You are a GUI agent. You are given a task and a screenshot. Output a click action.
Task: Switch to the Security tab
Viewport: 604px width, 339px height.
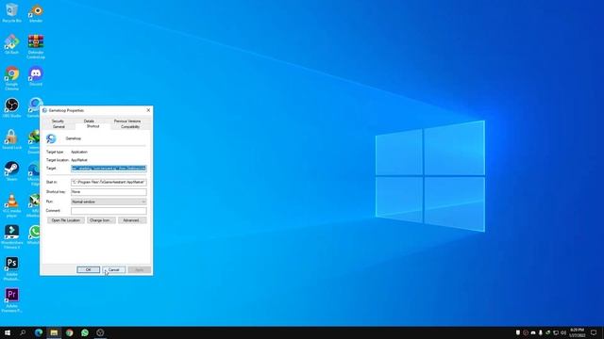58,121
